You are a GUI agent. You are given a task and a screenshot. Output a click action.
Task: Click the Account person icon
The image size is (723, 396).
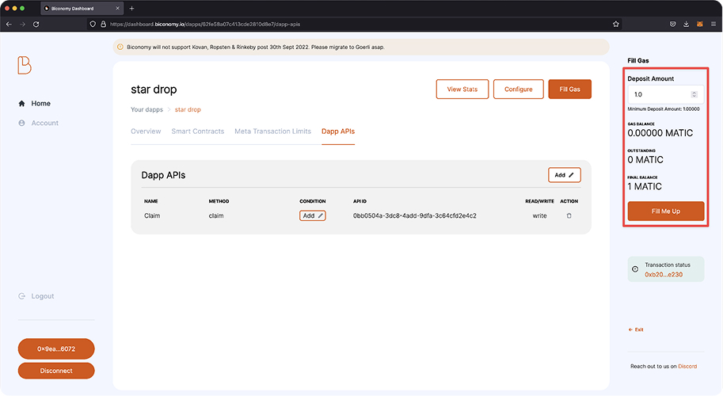coord(21,123)
